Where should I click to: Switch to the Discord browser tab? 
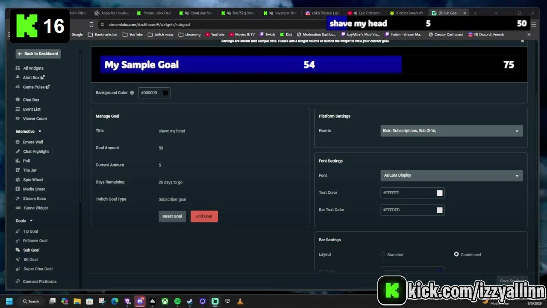click(322, 13)
